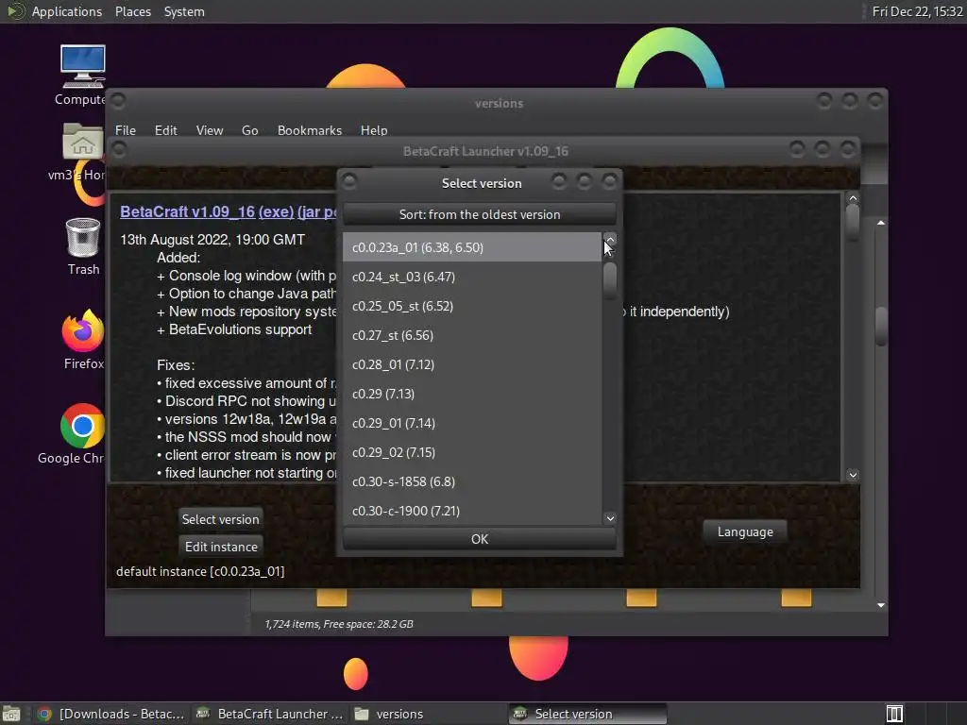Screen dimensions: 967x725
Task: Click versions window scrollbar up arrow
Action: click(881, 223)
